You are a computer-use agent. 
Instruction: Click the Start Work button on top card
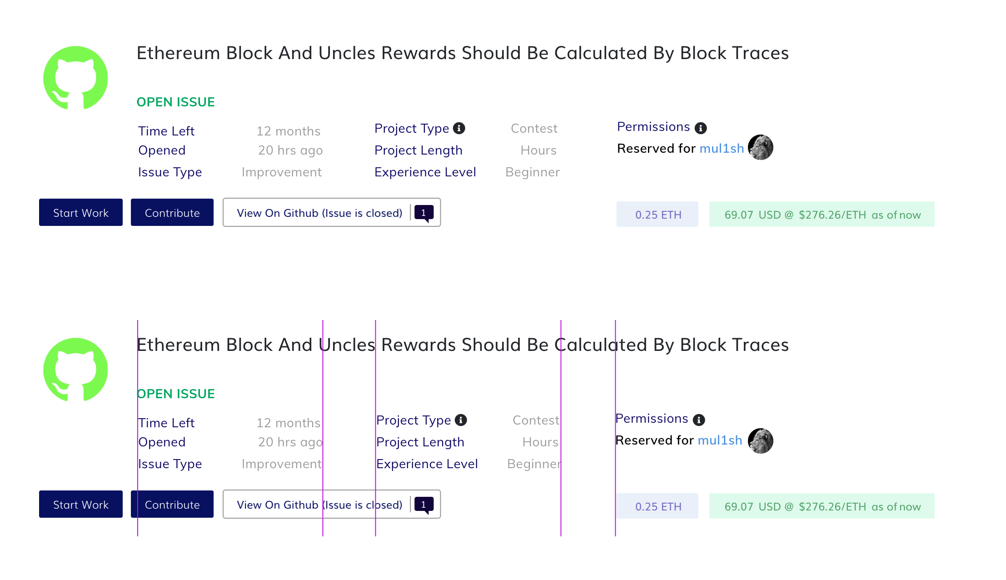80,212
